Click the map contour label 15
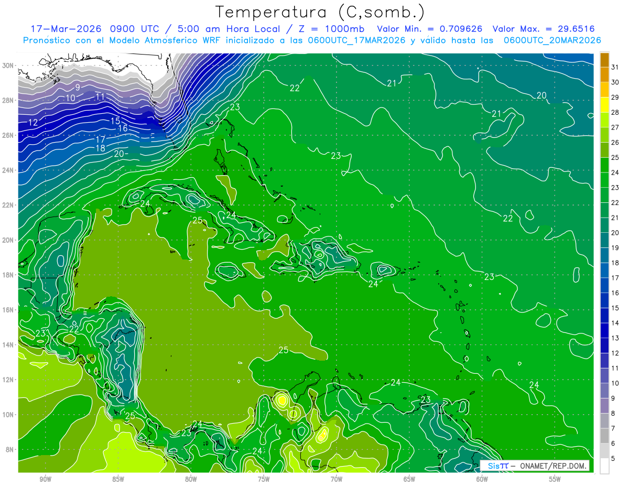This screenshot has width=629, height=486. 115,121
